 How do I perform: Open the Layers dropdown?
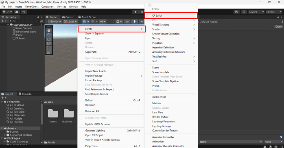click(256, 12)
